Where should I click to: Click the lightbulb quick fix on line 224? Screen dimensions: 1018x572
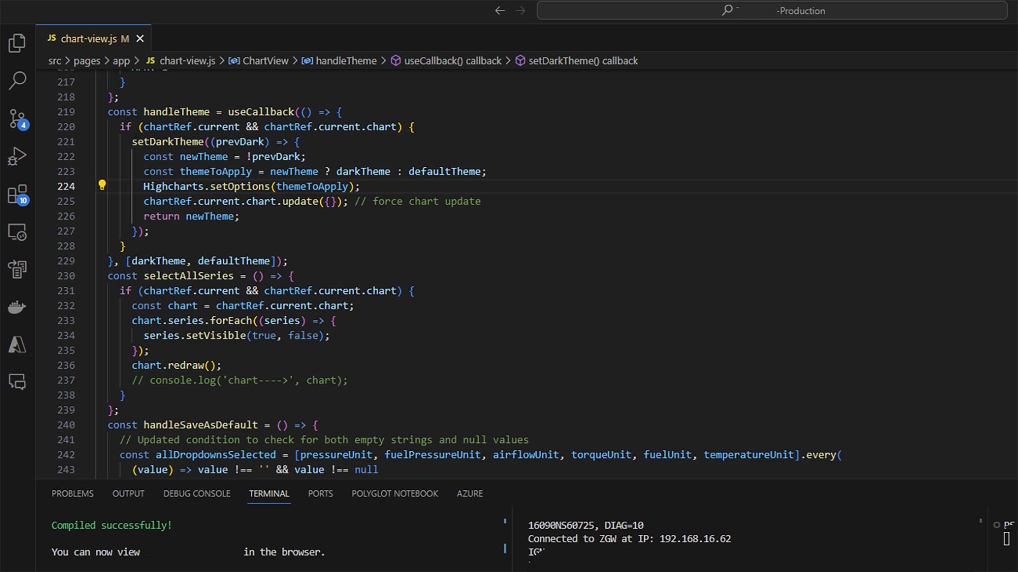tap(102, 185)
